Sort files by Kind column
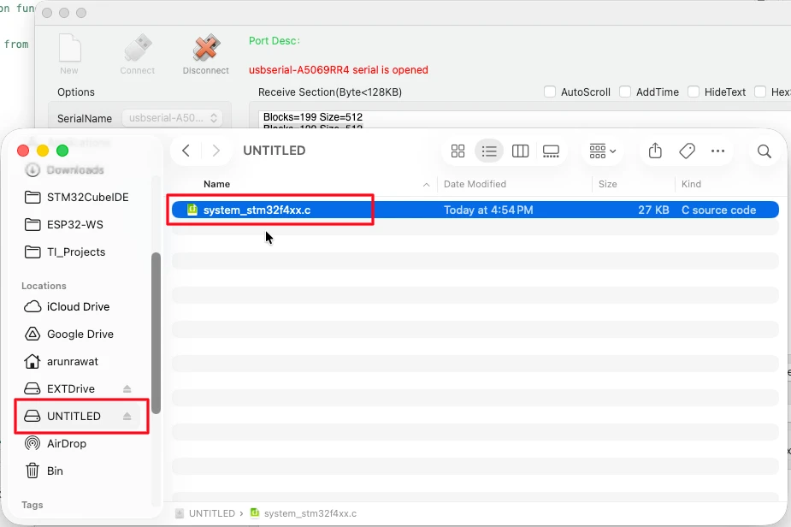The height and width of the screenshot is (527, 791). [x=691, y=184]
